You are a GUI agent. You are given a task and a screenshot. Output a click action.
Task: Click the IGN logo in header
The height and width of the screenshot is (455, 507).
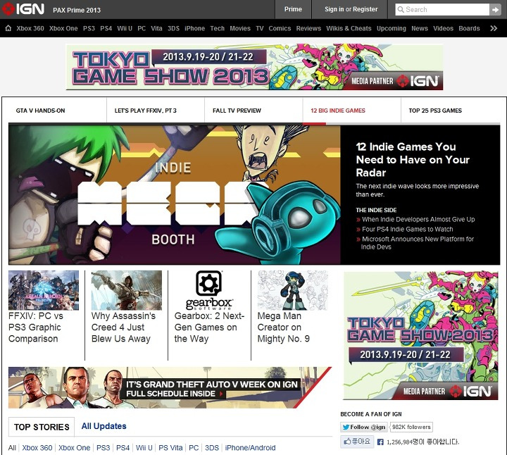coord(23,9)
